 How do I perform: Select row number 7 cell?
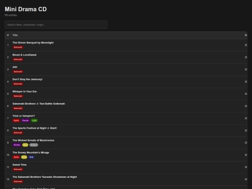[8, 118]
